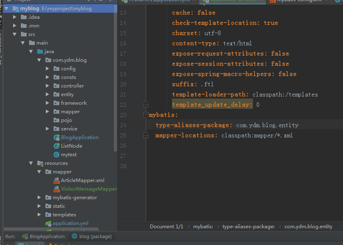The image size is (343, 245).
Task: Switch to BlogApplication run tab
Action: pyautogui.click(x=43, y=236)
